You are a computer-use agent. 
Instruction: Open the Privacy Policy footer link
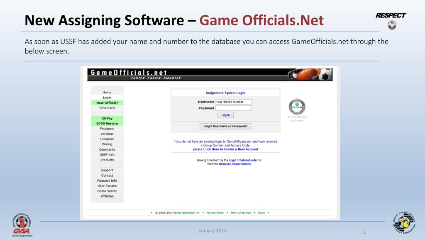(215, 213)
